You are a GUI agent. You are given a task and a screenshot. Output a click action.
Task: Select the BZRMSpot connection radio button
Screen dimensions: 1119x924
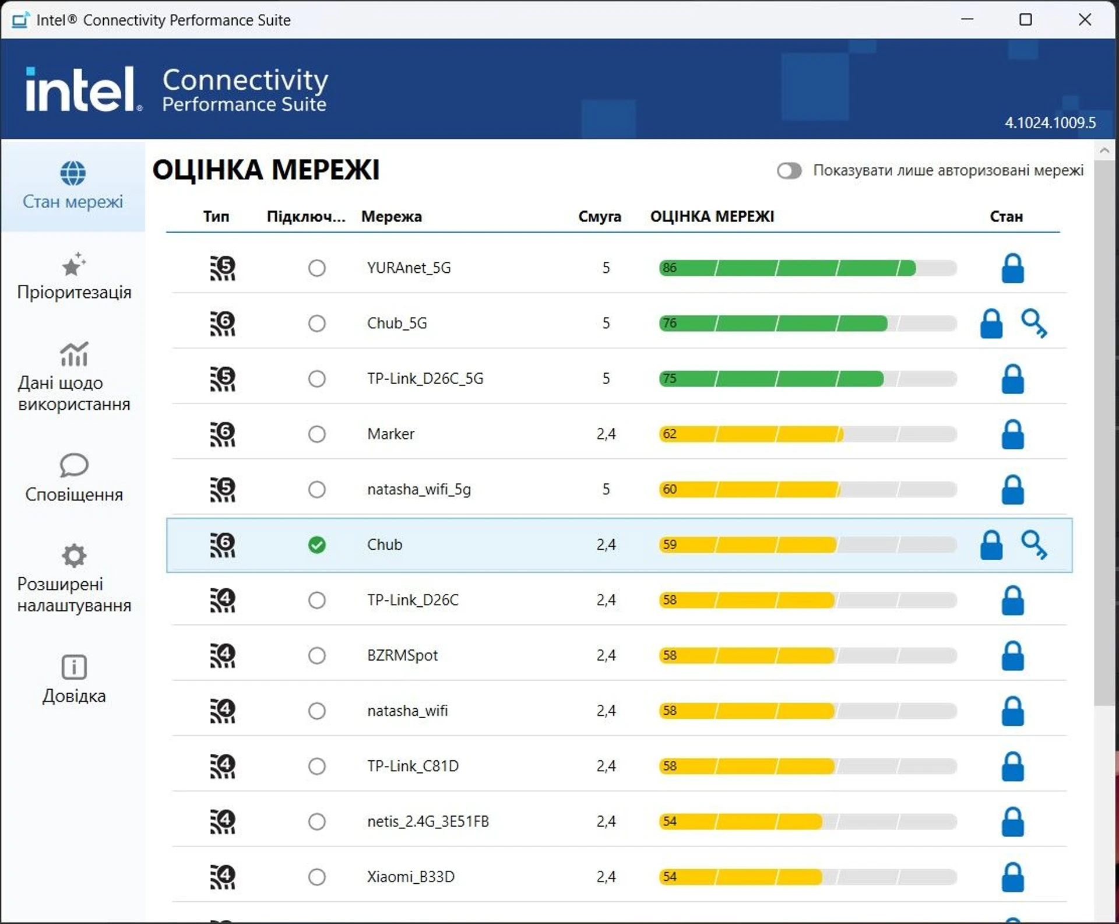click(x=317, y=656)
